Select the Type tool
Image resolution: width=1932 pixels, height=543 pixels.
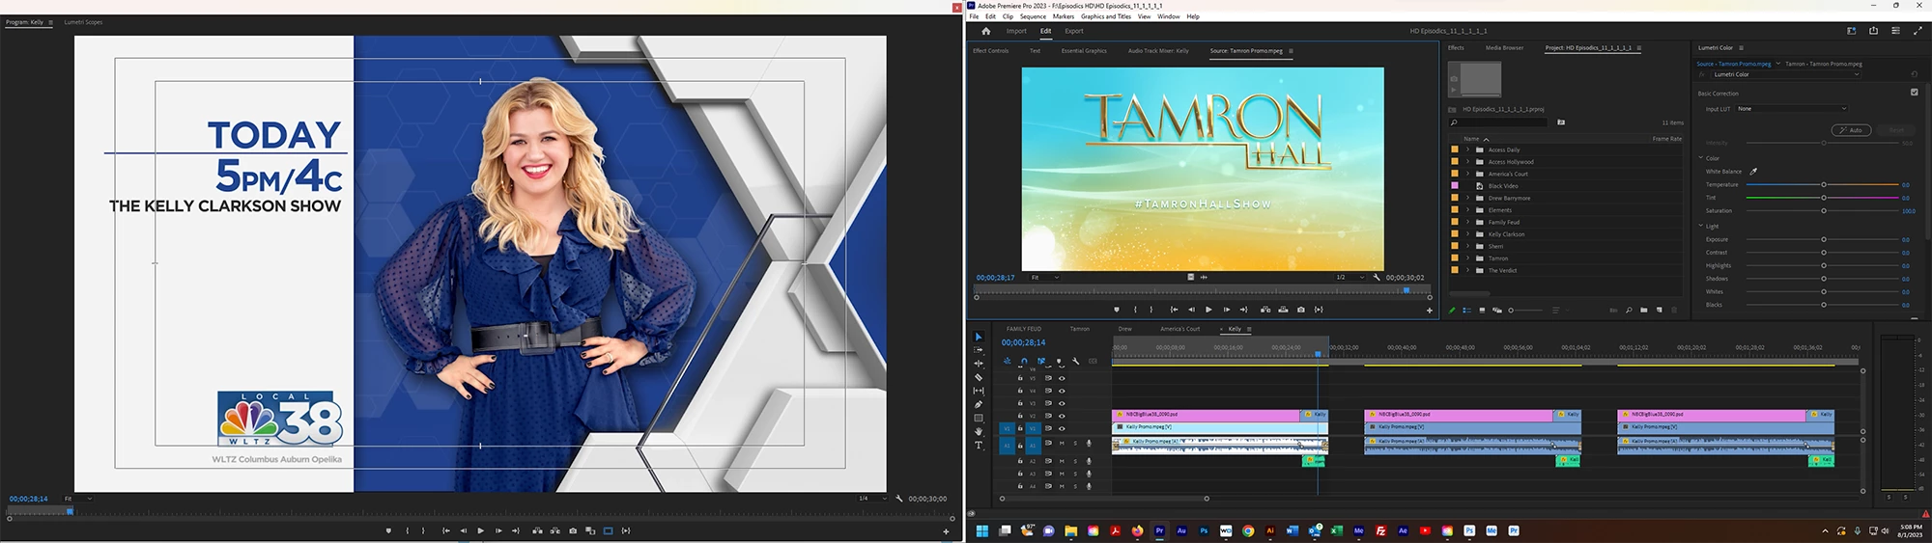click(979, 446)
